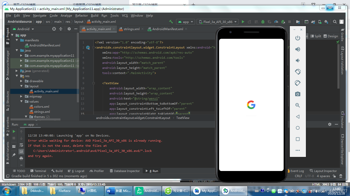This screenshot has width=350, height=196.
Task: Click emulator volume down icon
Action: click(x=298, y=60)
